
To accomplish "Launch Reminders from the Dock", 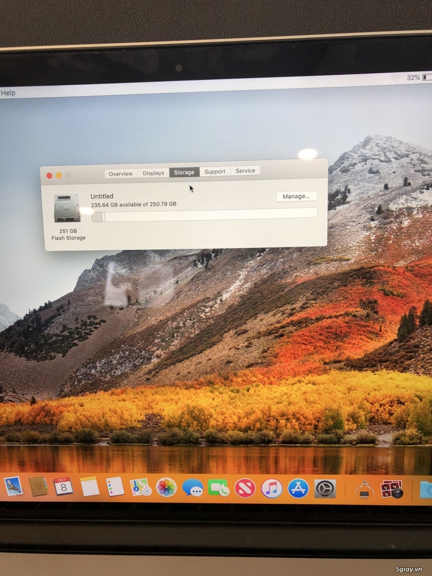I will [115, 487].
